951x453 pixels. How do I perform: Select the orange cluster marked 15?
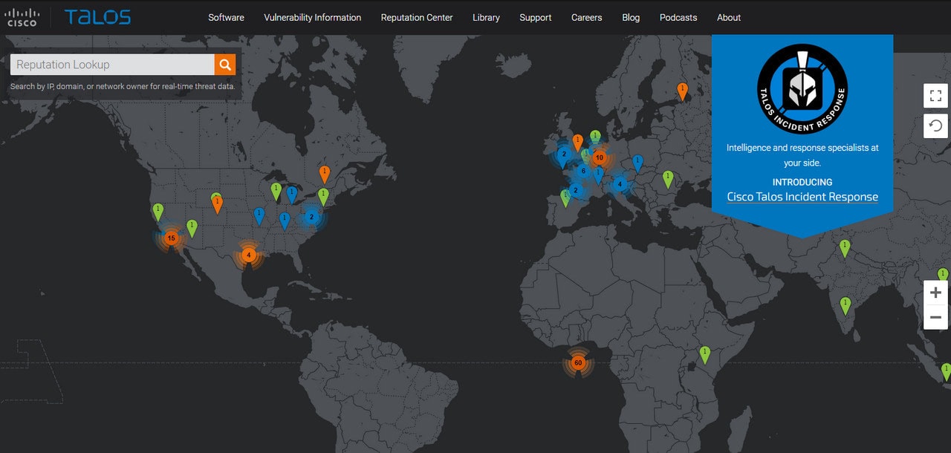pyautogui.click(x=172, y=238)
